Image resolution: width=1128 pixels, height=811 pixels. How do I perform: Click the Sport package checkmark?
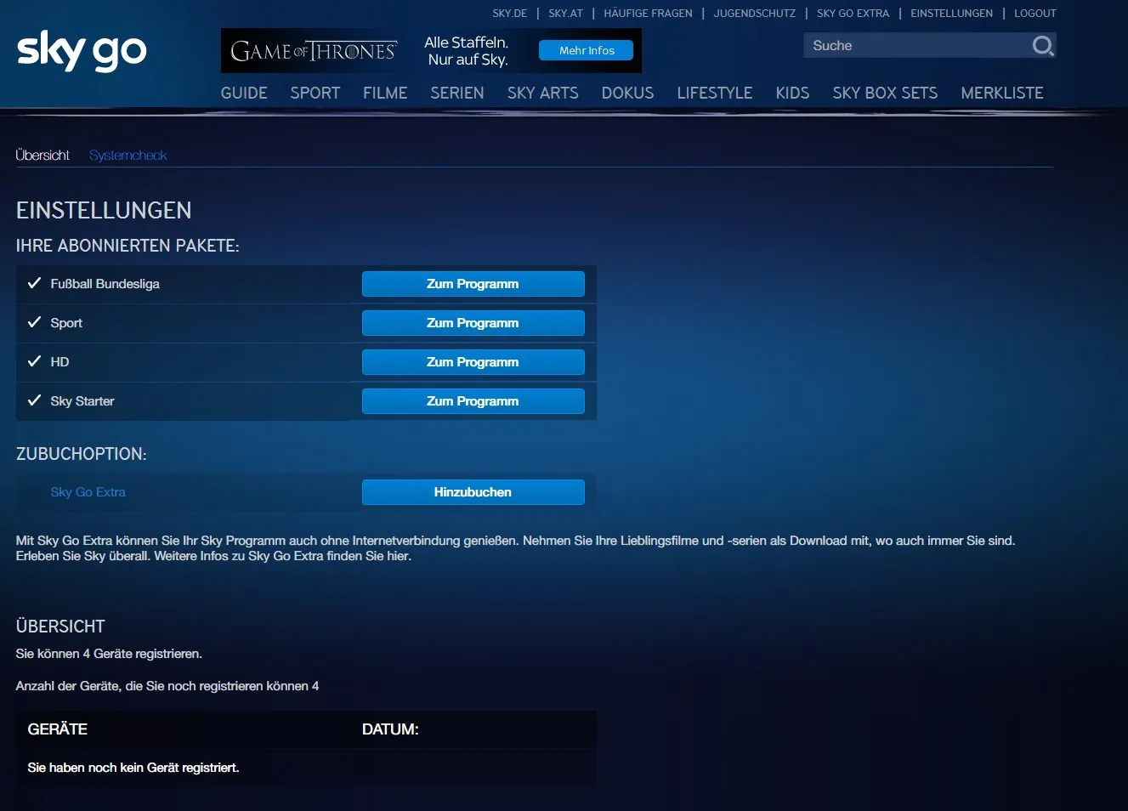(x=34, y=322)
